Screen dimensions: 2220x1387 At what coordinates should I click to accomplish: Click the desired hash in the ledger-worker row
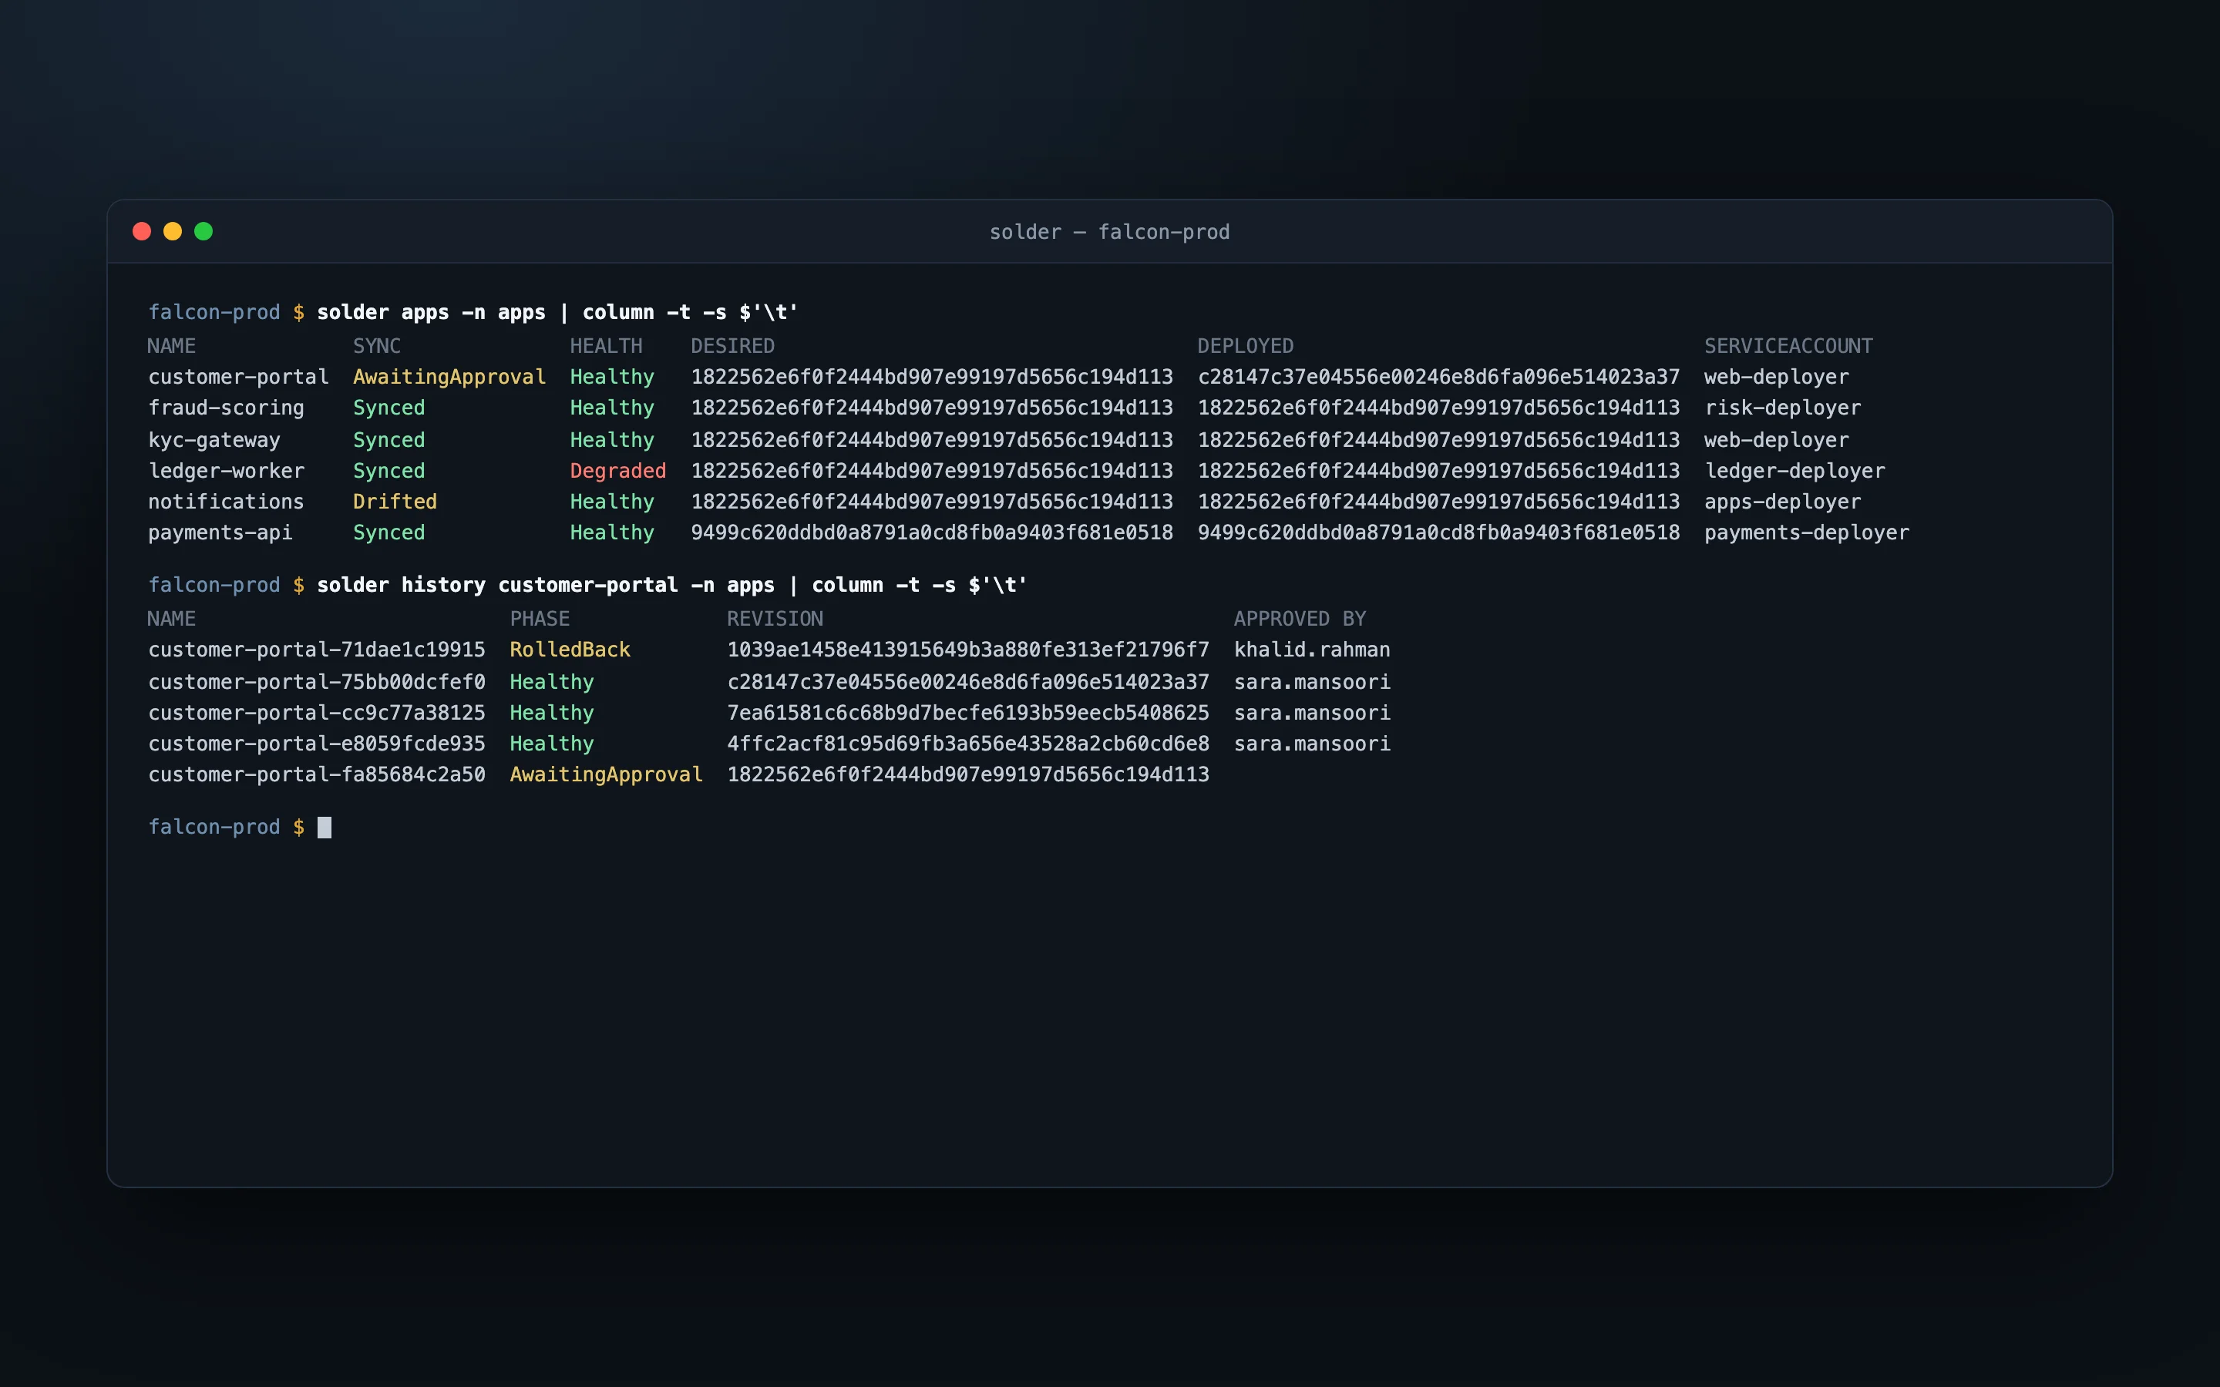pyautogui.click(x=932, y=471)
